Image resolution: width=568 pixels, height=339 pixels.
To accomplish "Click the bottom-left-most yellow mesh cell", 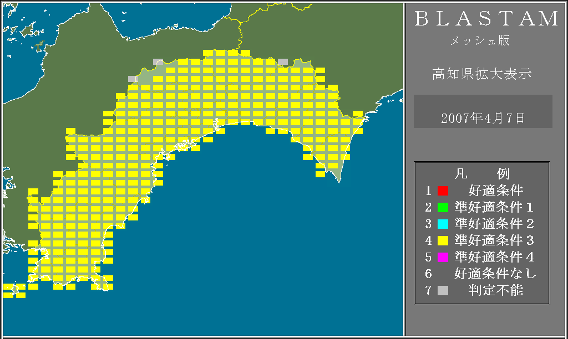I will click(8, 295).
